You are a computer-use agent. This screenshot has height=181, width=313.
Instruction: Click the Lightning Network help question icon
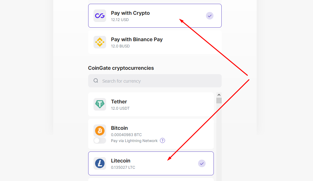pyautogui.click(x=162, y=140)
